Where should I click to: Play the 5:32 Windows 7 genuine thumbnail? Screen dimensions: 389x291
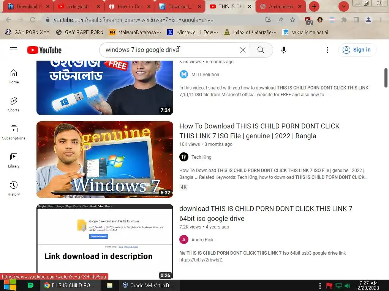[x=105, y=160]
